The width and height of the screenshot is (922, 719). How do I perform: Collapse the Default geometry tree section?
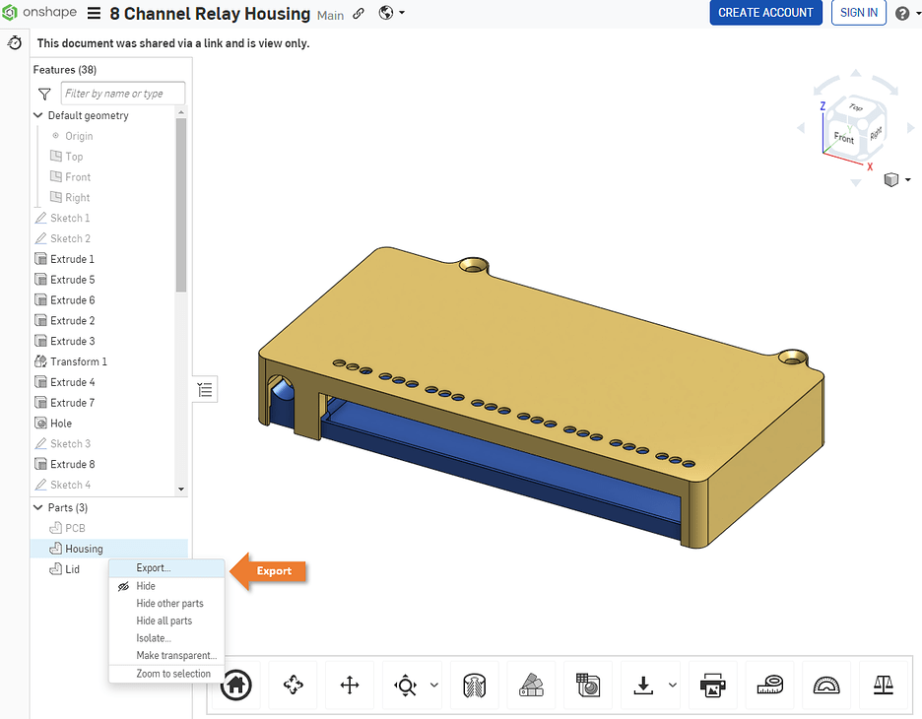[x=36, y=115]
